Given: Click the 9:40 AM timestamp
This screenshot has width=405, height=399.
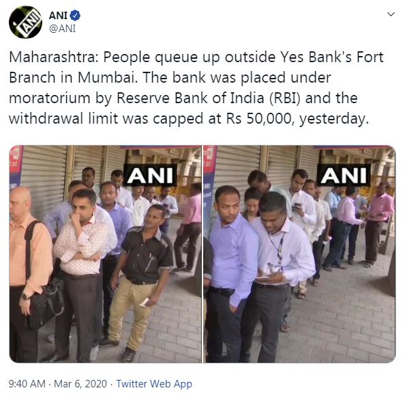Looking at the screenshot, I should coord(27,384).
